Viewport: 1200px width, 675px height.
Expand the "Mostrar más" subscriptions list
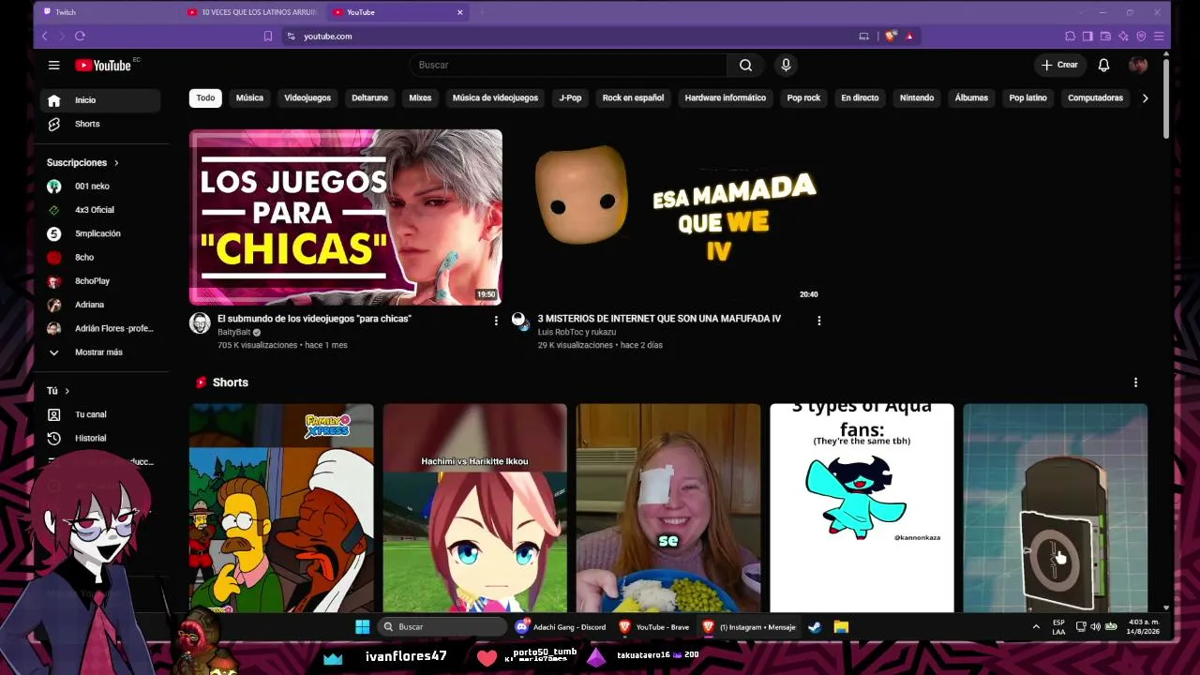[x=99, y=352]
